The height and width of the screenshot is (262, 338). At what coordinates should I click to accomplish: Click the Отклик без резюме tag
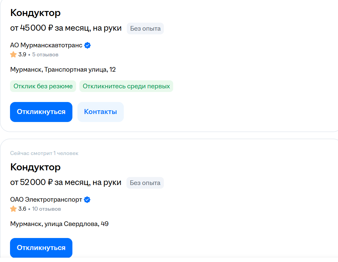click(x=43, y=86)
